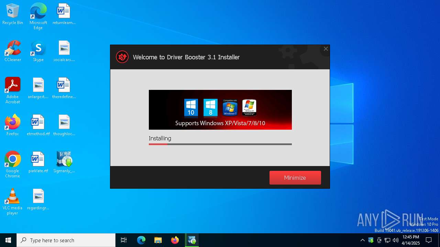
Task: Click the installing progress bar
Action: (220, 144)
